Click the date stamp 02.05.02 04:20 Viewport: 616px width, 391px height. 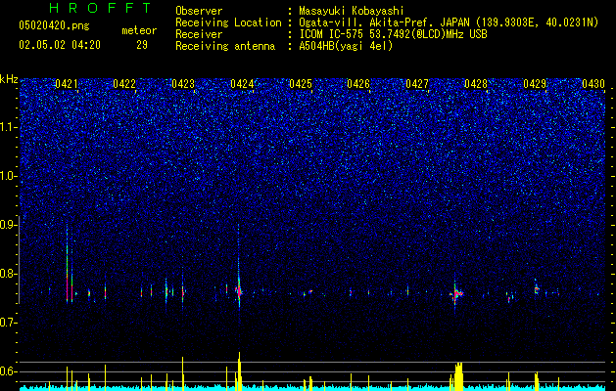click(x=60, y=45)
